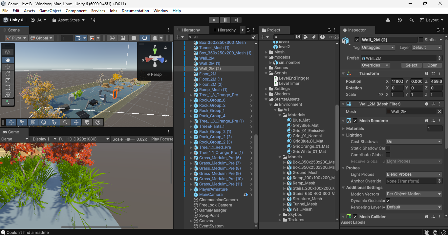Click the prefab Select button
This screenshot has height=235, width=448.
pos(411,65)
